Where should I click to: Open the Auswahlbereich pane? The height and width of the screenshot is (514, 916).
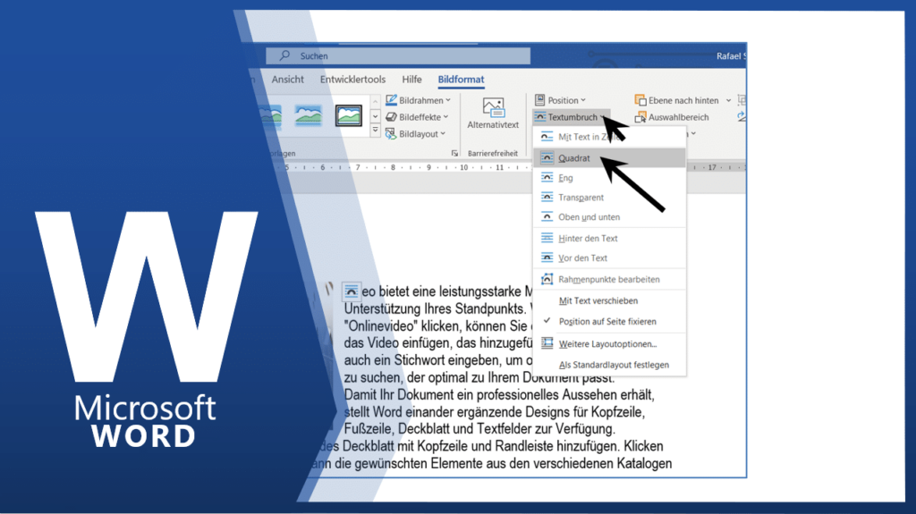point(672,117)
